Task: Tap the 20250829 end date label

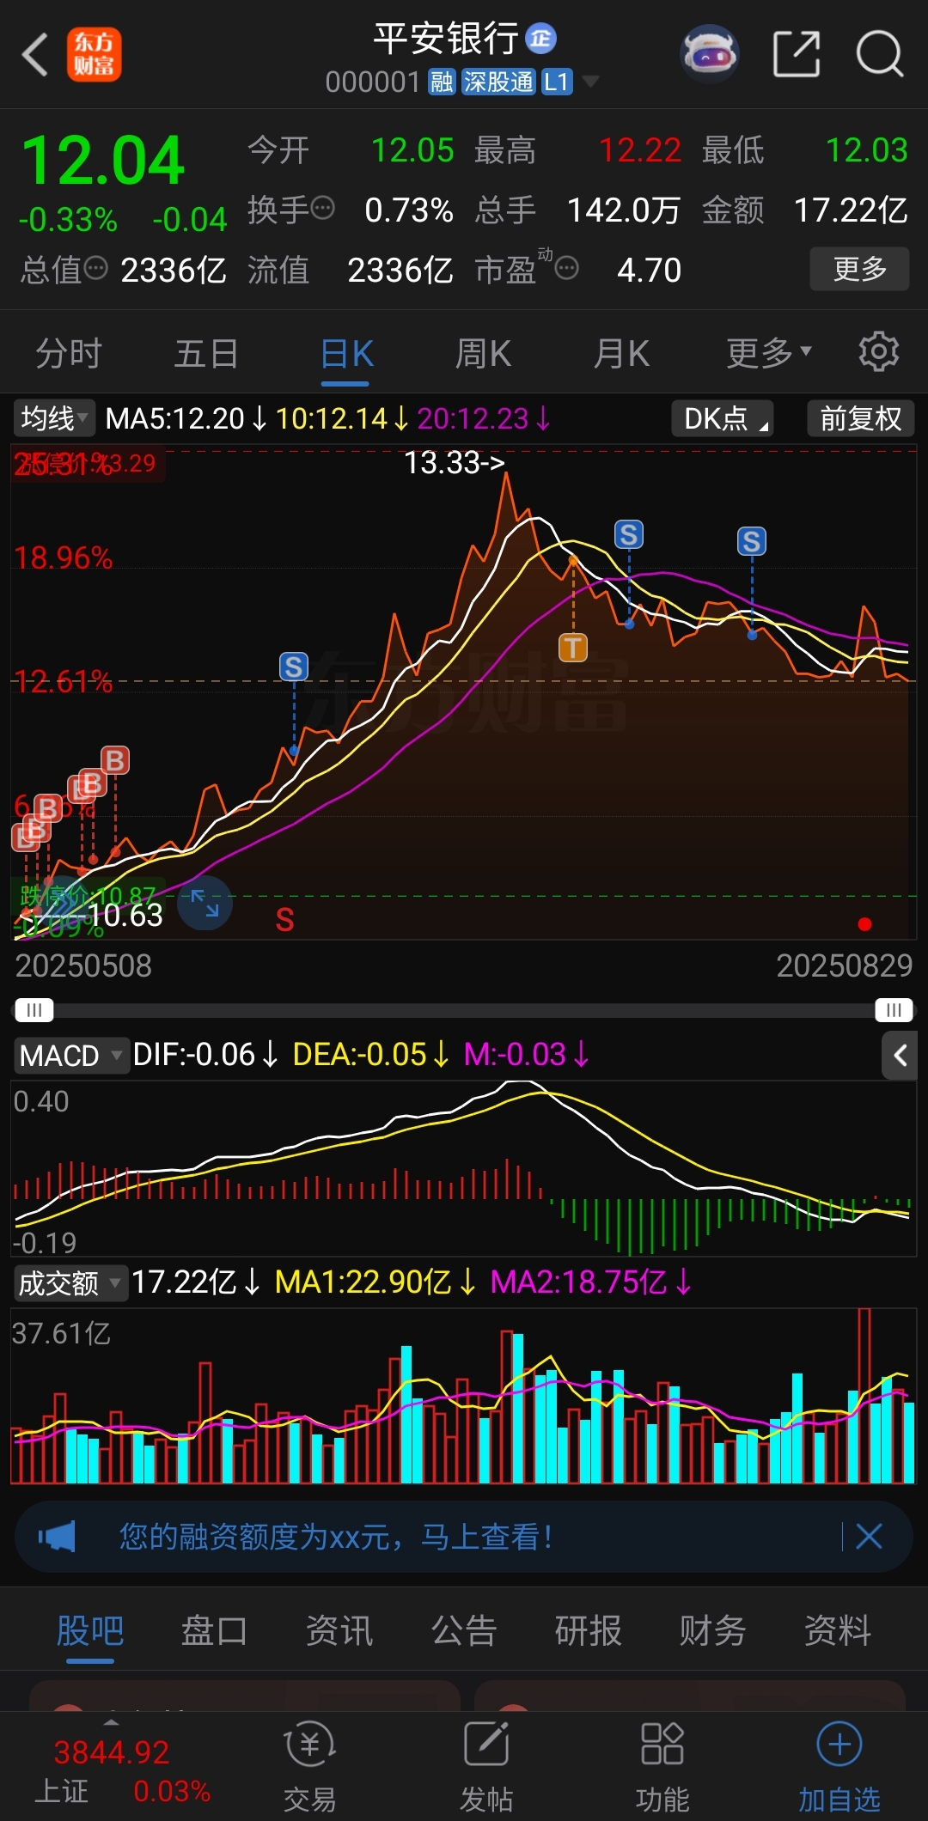Action: click(844, 966)
